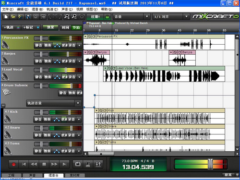Click the loop icon on Percussion FX clip

click(94, 36)
